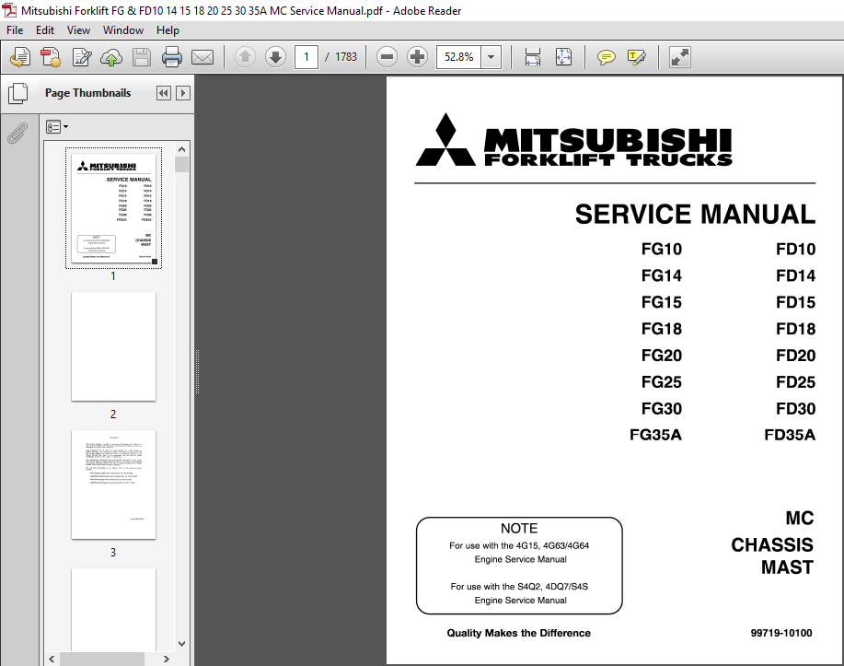The image size is (844, 666).
Task: Open the Window menu
Action: point(123,30)
